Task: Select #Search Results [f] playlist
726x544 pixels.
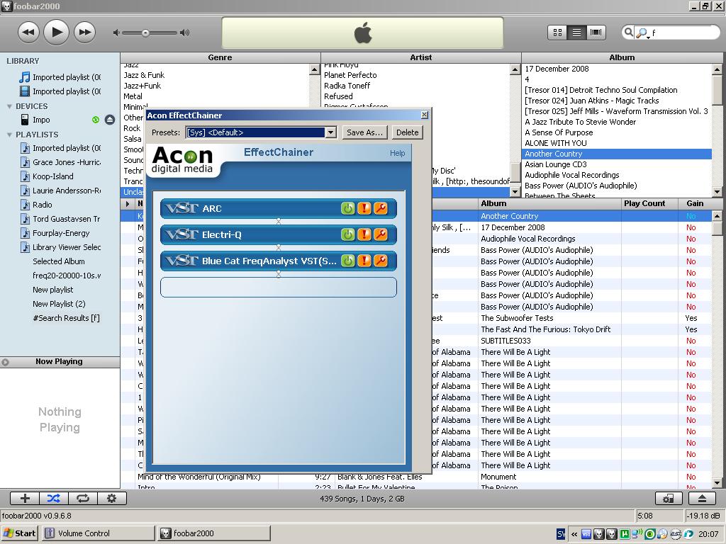Action: pos(66,318)
